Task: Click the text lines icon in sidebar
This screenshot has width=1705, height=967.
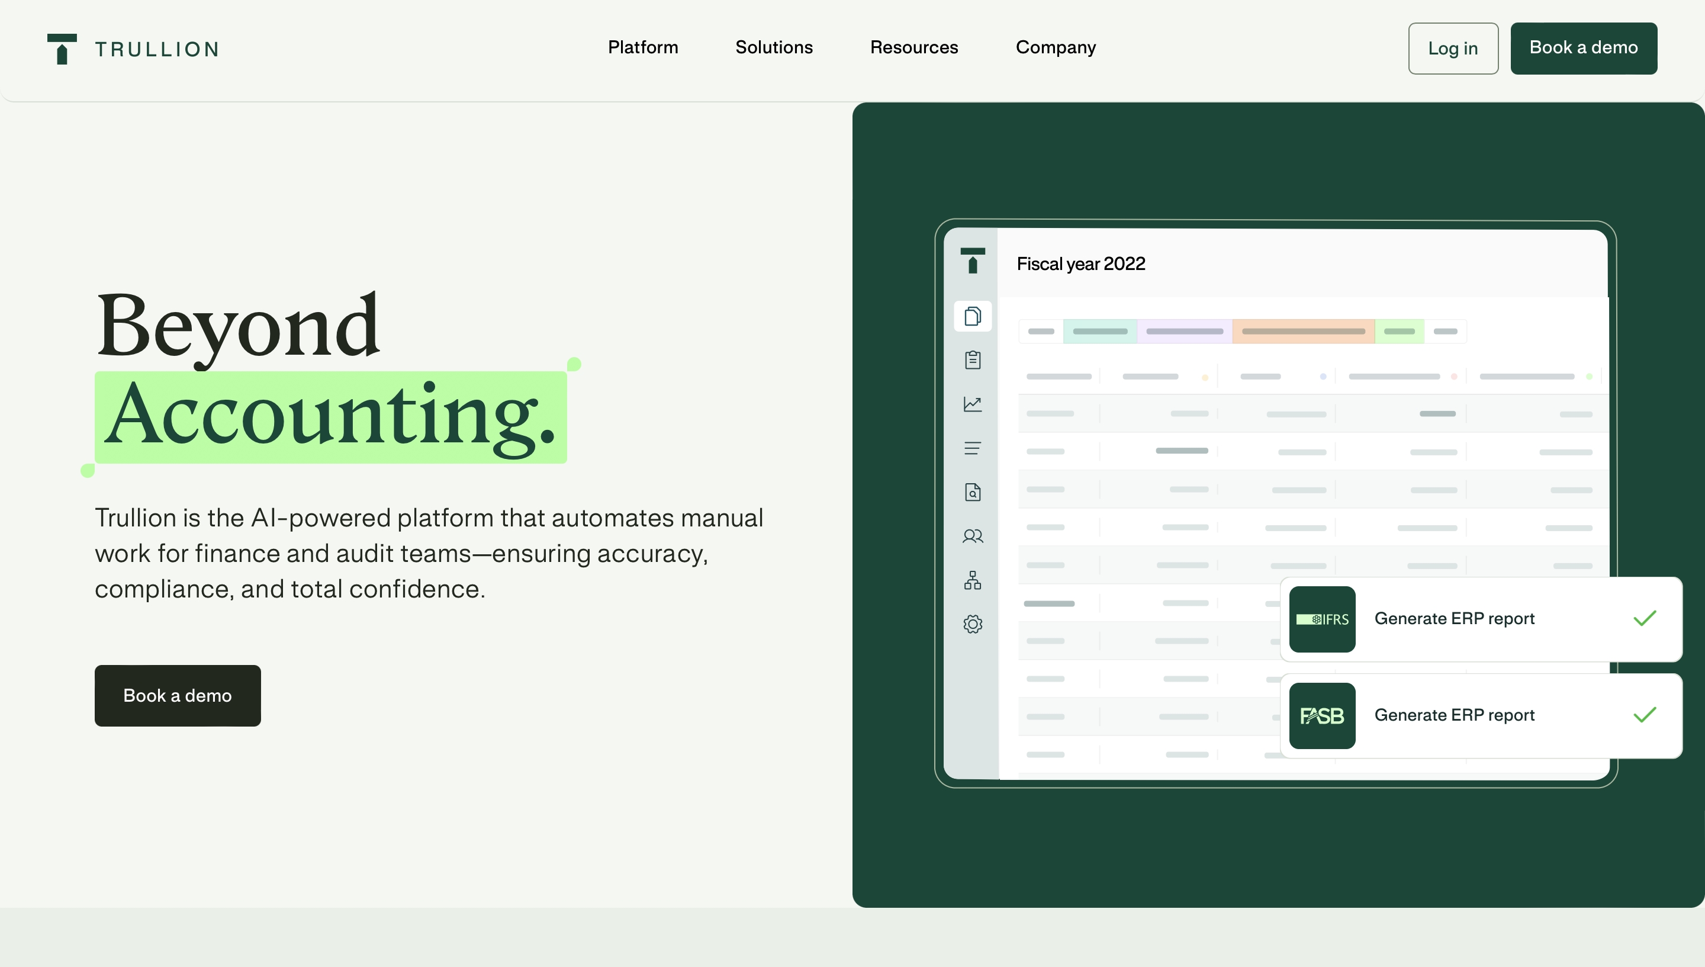Action: pyautogui.click(x=973, y=448)
